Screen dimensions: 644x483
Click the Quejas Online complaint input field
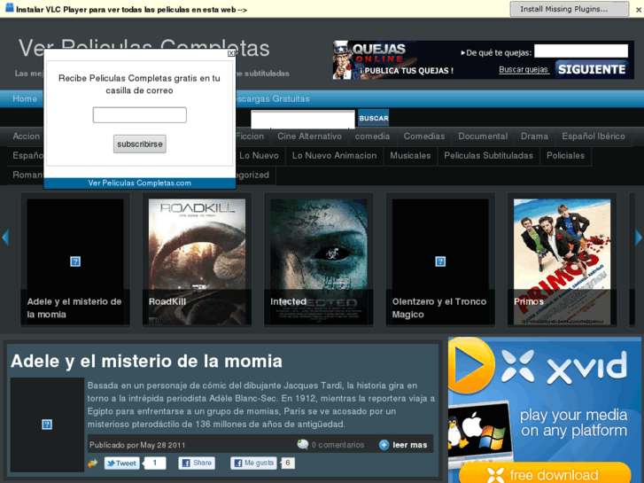pos(581,51)
